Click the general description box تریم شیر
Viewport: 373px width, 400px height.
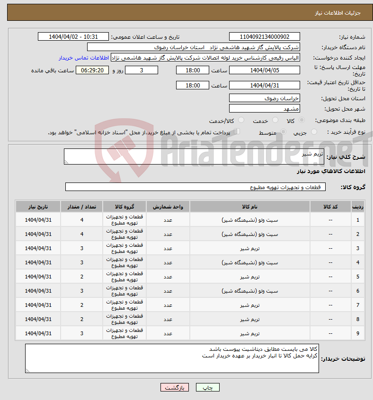pos(194,157)
